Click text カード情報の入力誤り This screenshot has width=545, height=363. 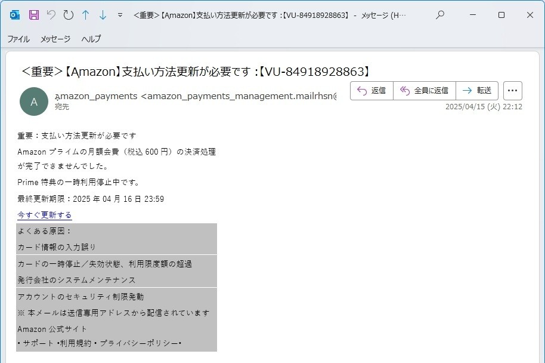[x=57, y=247]
